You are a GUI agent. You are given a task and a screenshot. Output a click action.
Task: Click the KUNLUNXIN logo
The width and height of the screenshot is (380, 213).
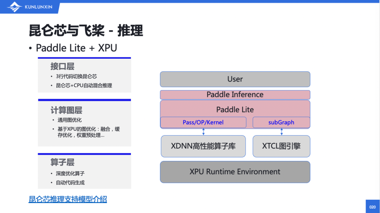pyautogui.click(x=30, y=7)
